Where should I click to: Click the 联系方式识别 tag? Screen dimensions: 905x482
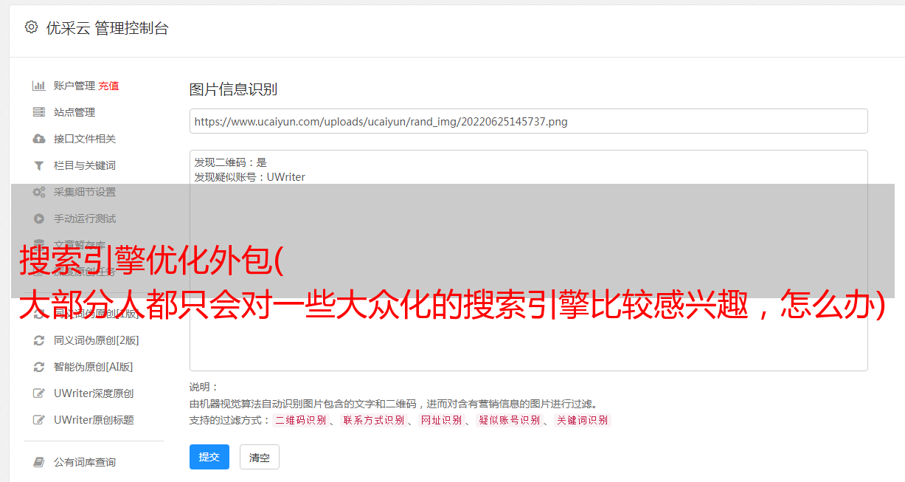tap(373, 420)
